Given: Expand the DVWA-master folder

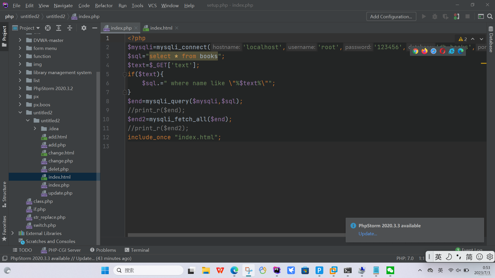Looking at the screenshot, I should (x=20, y=40).
